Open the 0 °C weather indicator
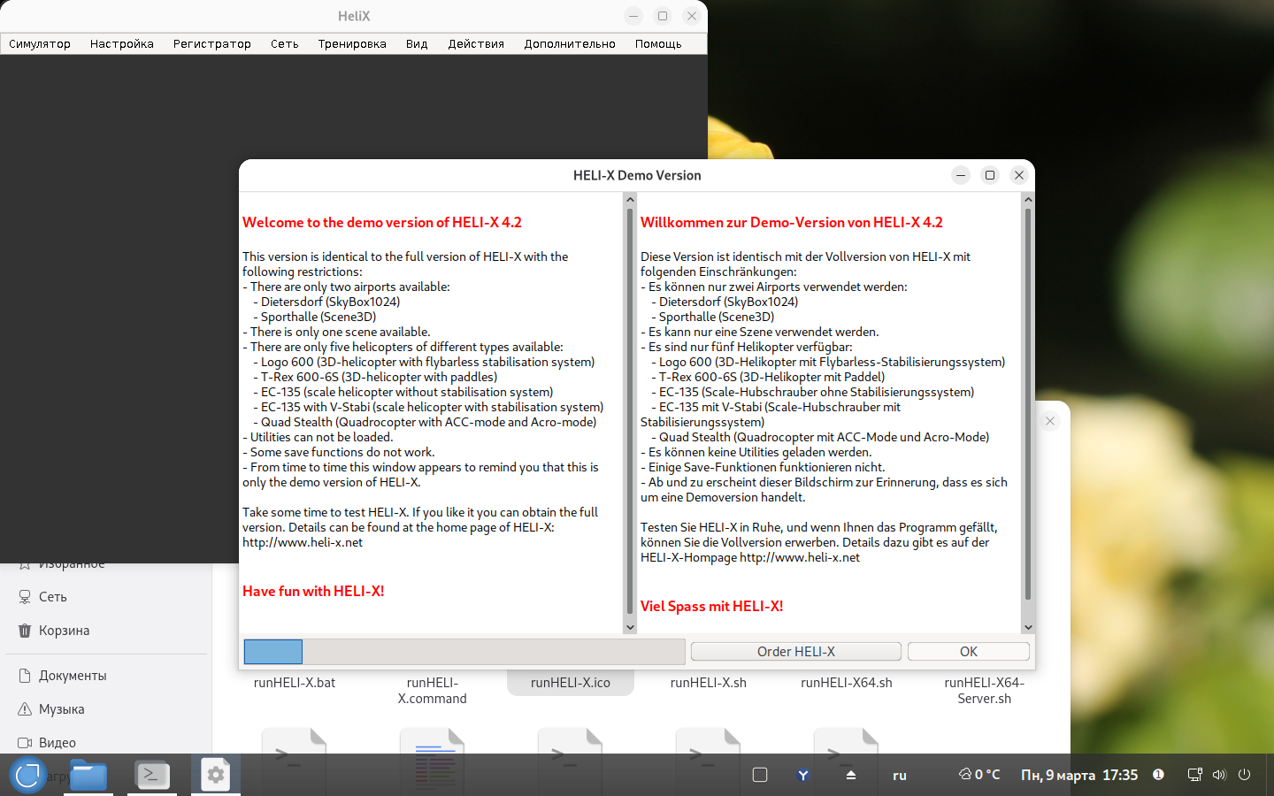1274x796 pixels. pyautogui.click(x=979, y=775)
